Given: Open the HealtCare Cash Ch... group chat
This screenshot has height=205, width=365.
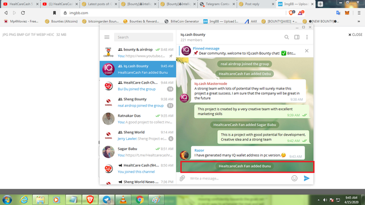Looking at the screenshot, I should pyautogui.click(x=138, y=86).
